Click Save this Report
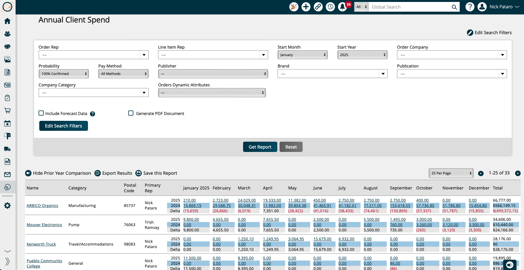524x270 pixels. click(156, 173)
